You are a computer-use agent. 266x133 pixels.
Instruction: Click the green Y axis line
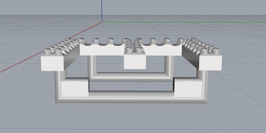(184, 22)
